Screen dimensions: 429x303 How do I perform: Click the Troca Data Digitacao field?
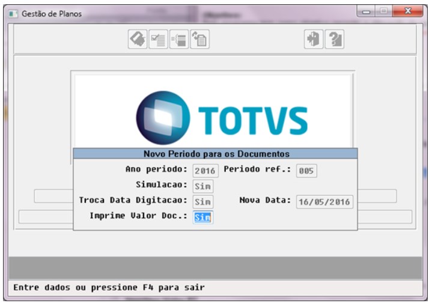(202, 202)
